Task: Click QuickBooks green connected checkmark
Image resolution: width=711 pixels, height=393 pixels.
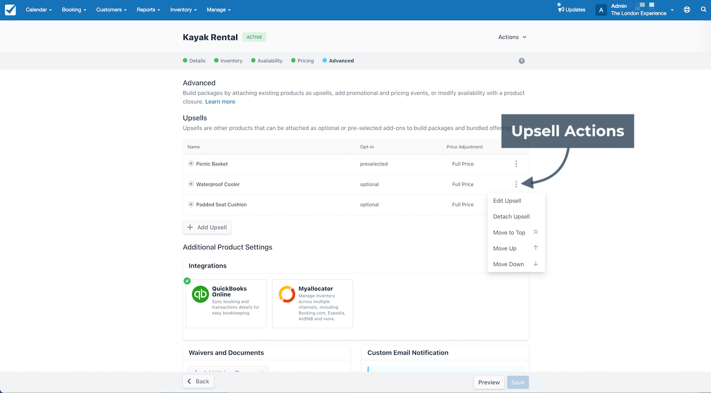Action: coord(187,281)
